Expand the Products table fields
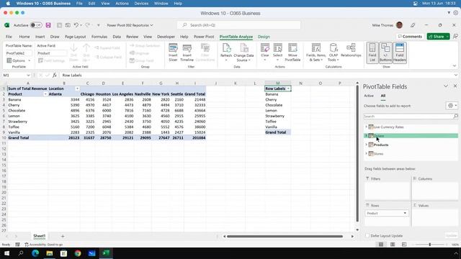461x259 pixels. [x=367, y=145]
